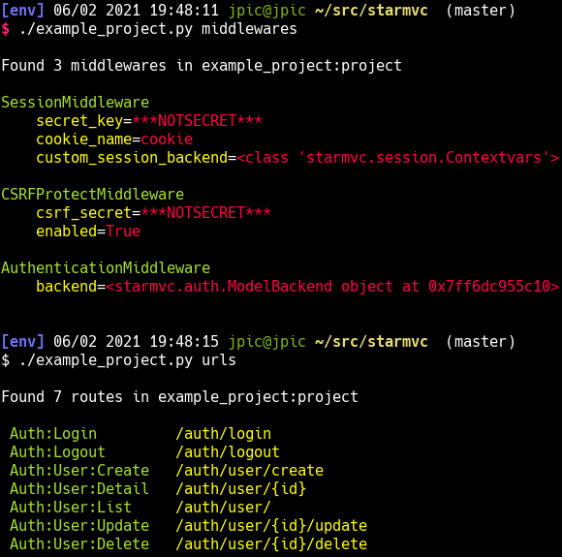This screenshot has width=562, height=557.
Task: Click the cookie_name value cookie
Action: (x=167, y=139)
